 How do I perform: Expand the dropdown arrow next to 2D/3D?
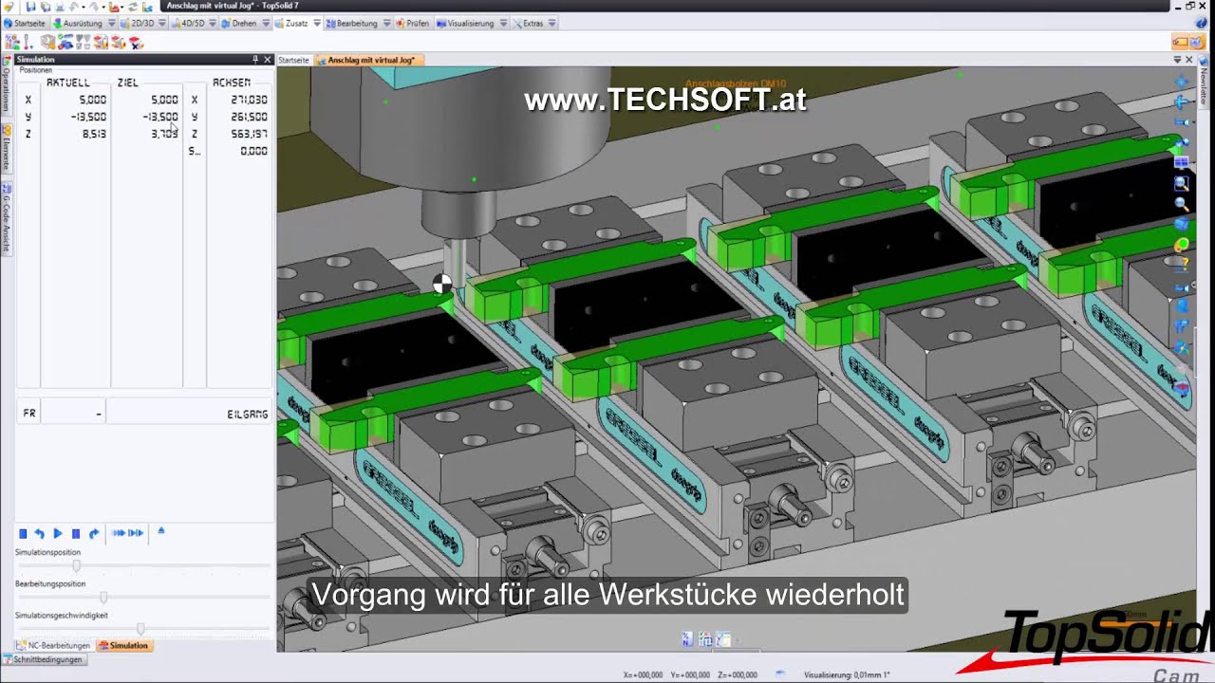click(x=162, y=23)
